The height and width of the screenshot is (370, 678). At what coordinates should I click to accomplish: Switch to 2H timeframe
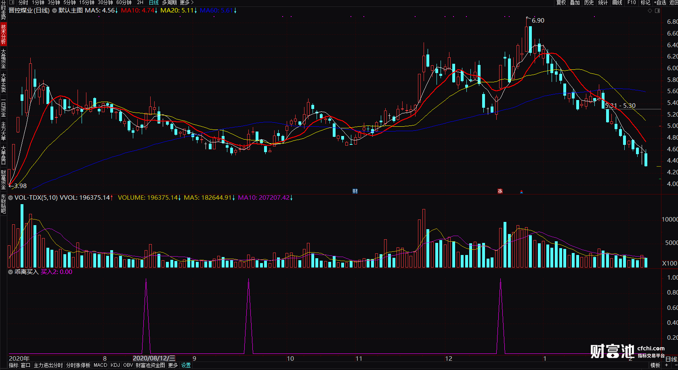pos(140,2)
